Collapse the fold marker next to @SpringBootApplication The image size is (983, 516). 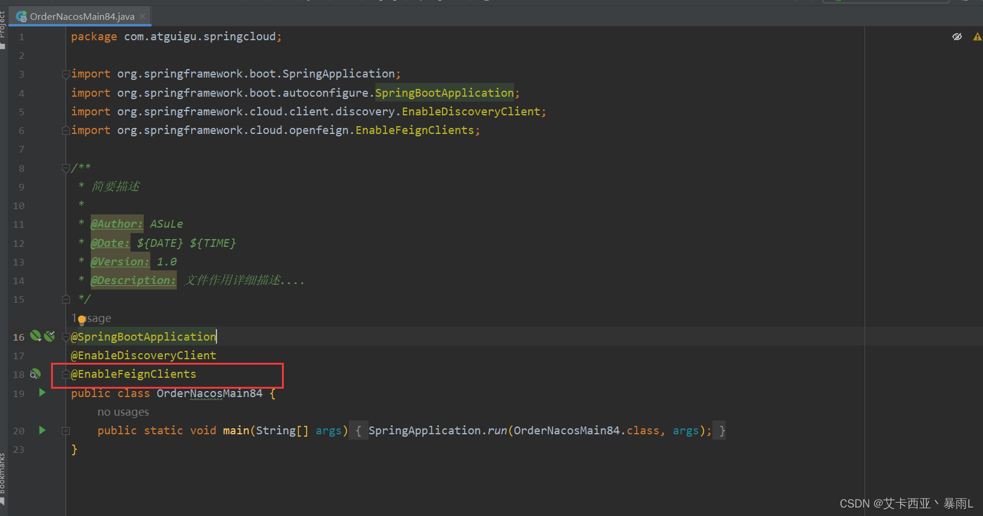point(66,337)
